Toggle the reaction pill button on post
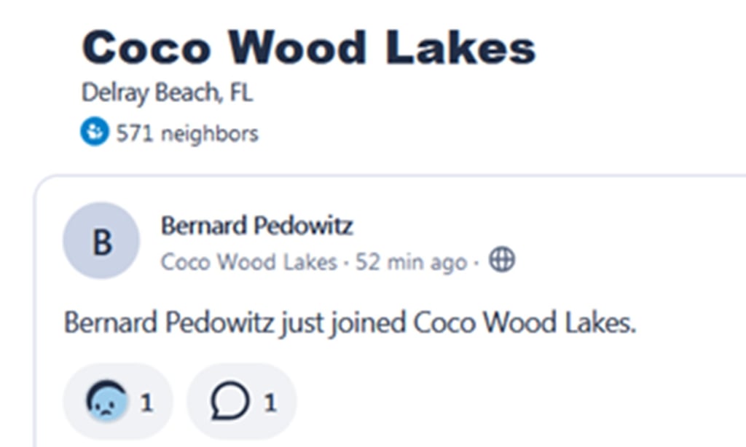This screenshot has width=746, height=447. [118, 401]
